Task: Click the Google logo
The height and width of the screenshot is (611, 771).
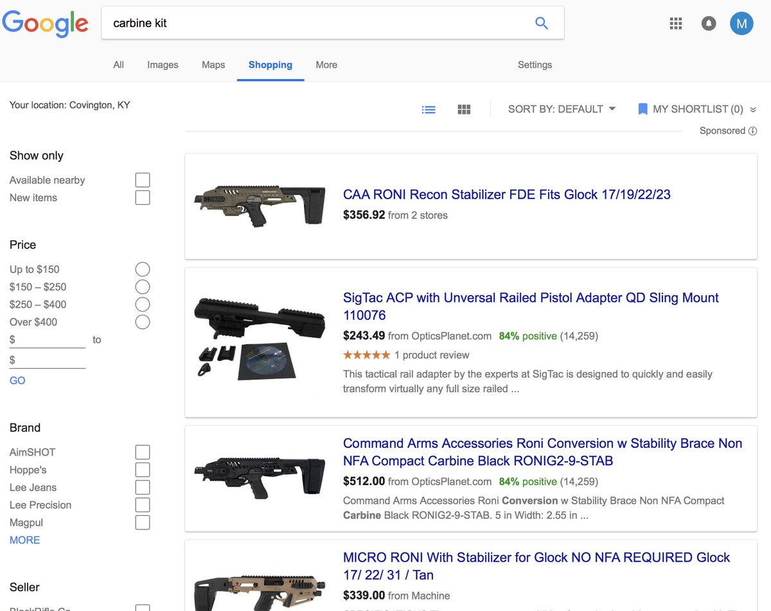Action: click(x=45, y=24)
